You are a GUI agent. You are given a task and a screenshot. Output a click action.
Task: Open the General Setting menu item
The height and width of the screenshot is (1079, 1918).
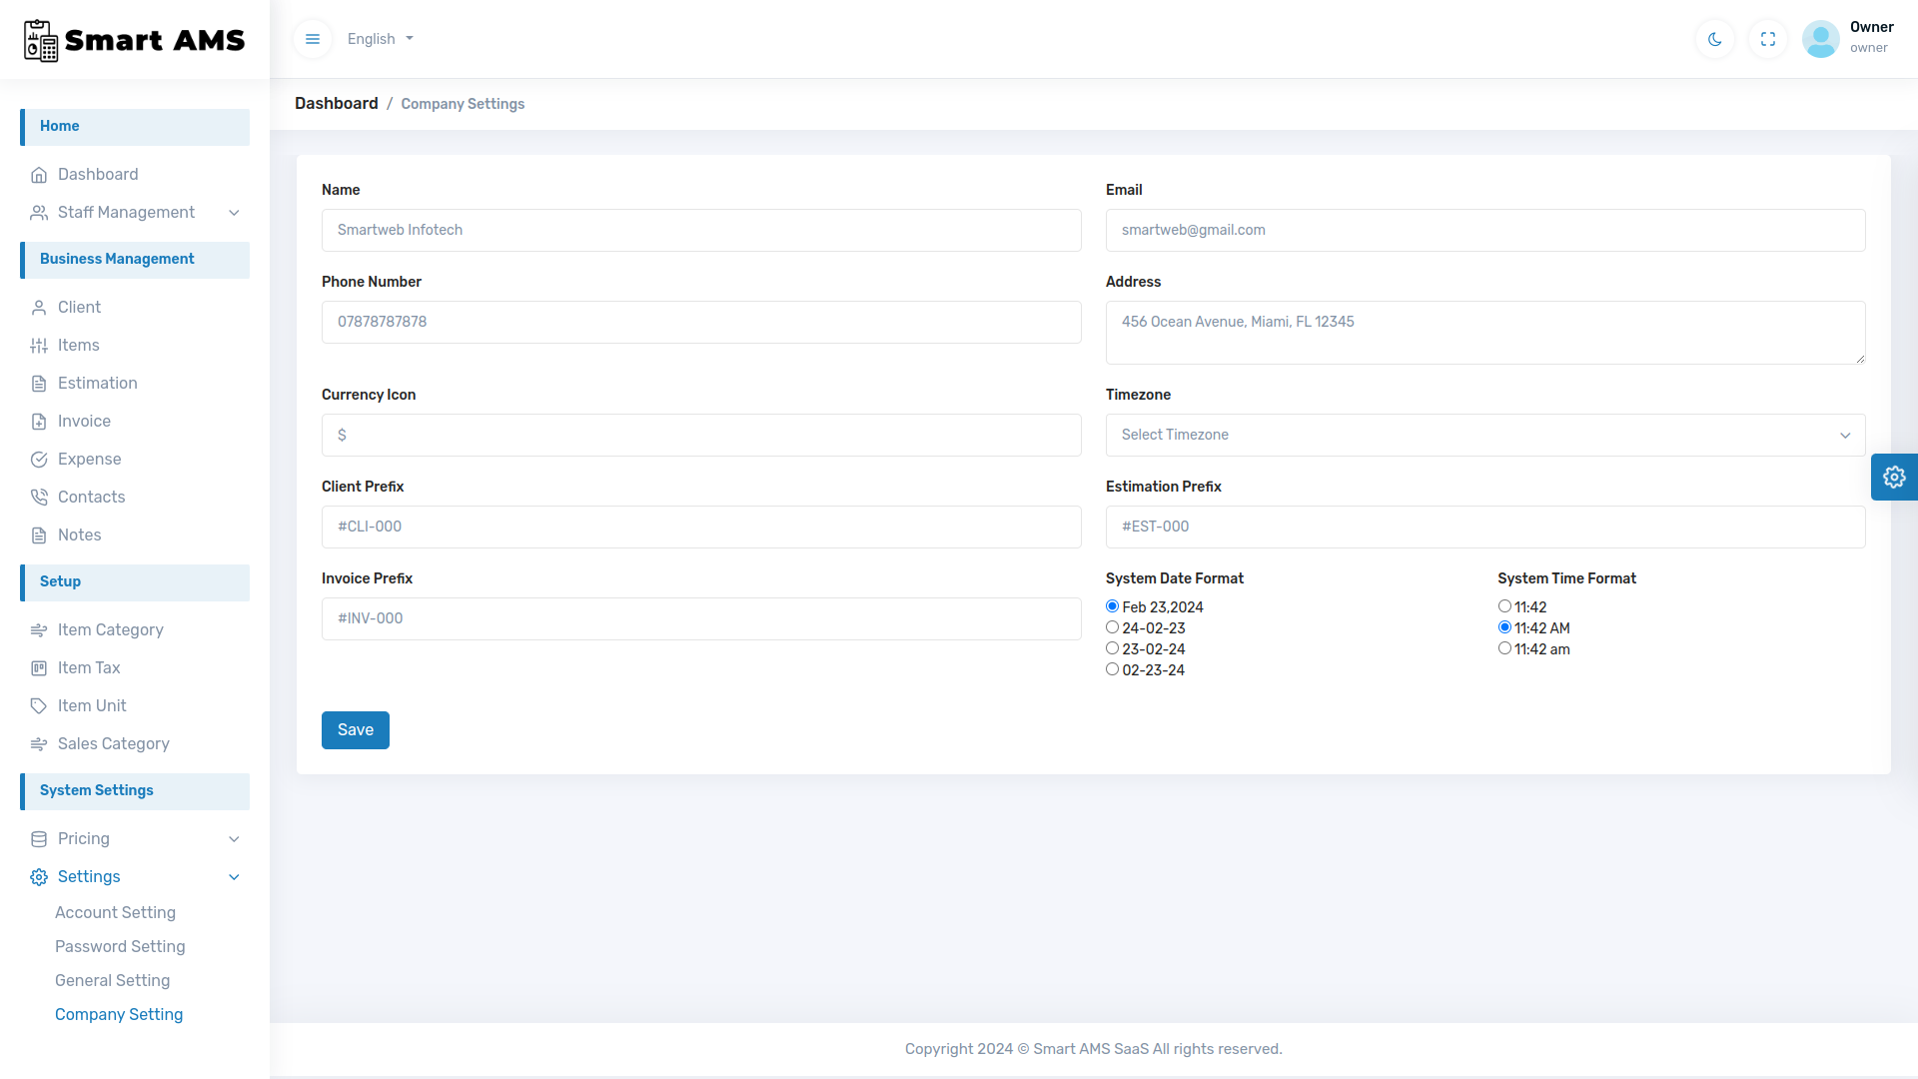[113, 980]
